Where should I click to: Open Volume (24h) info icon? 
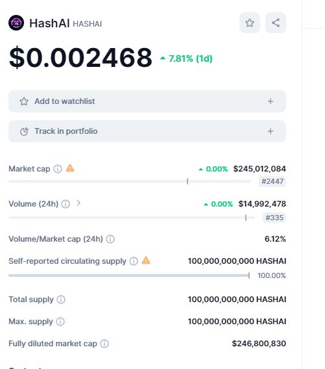click(x=66, y=204)
